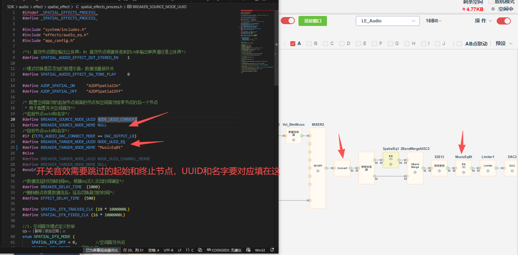Toggle the red switch next to 操作
The width and height of the screenshot is (518, 255).
504,21
